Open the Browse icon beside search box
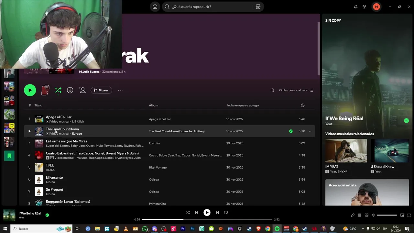 [x=258, y=7]
